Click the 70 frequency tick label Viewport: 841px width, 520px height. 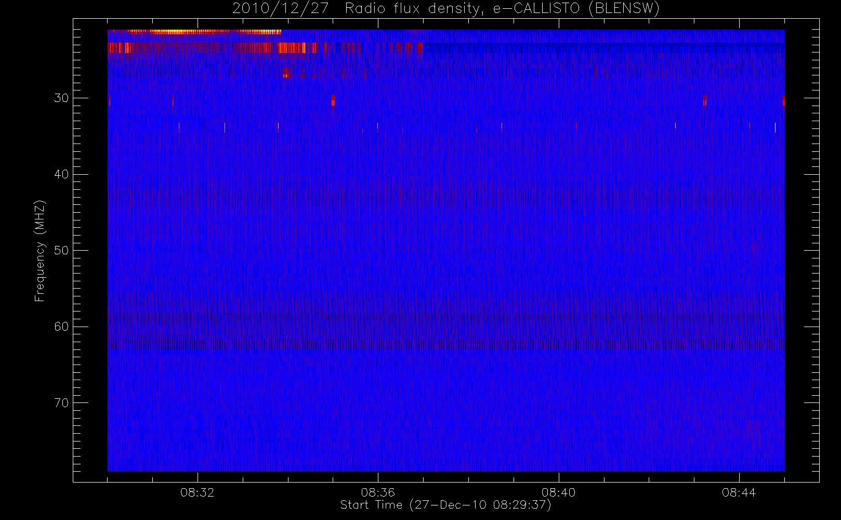(61, 403)
